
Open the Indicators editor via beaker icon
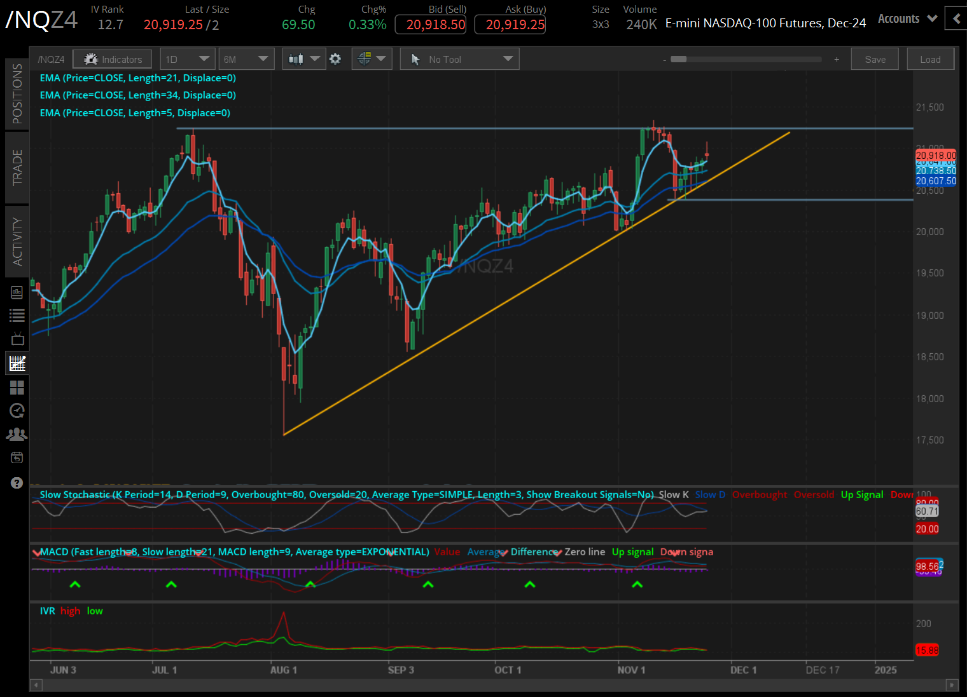90,58
